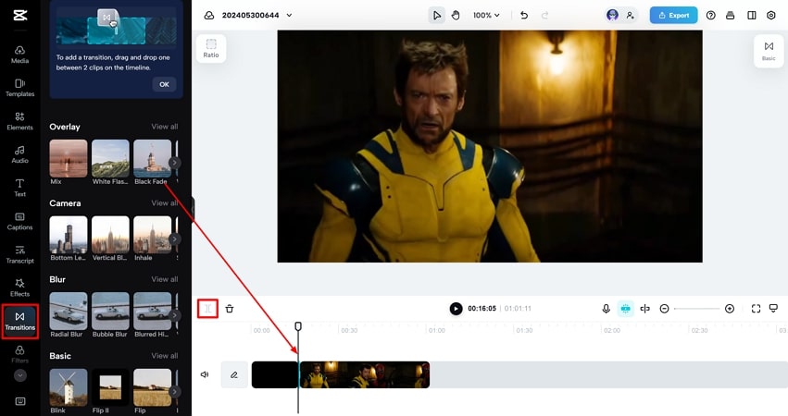The image size is (788, 416).
Task: Pick the Bubble Blur transition
Action: click(x=110, y=312)
